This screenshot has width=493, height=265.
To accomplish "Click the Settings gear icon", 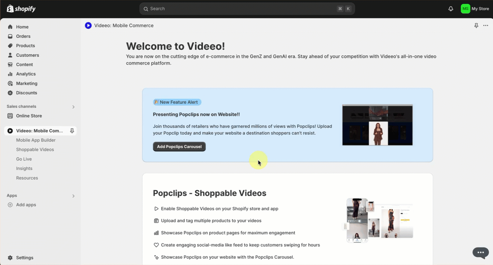I will (10, 258).
